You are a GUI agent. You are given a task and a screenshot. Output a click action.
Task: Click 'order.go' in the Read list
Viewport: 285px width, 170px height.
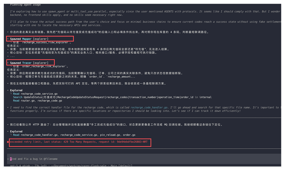click(129, 135)
